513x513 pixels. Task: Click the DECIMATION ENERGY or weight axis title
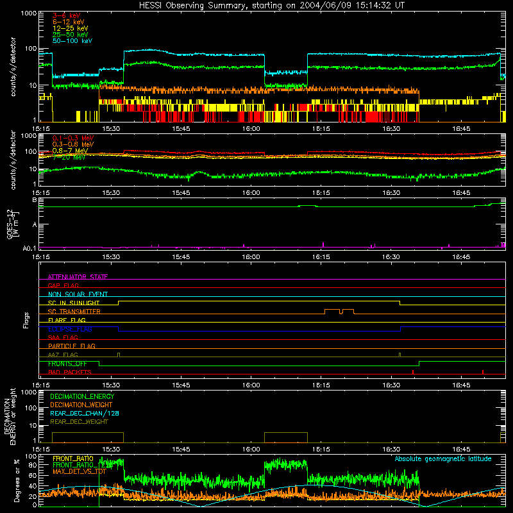[10, 416]
